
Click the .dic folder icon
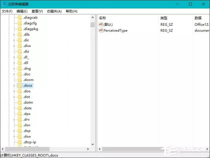click(x=20, y=40)
